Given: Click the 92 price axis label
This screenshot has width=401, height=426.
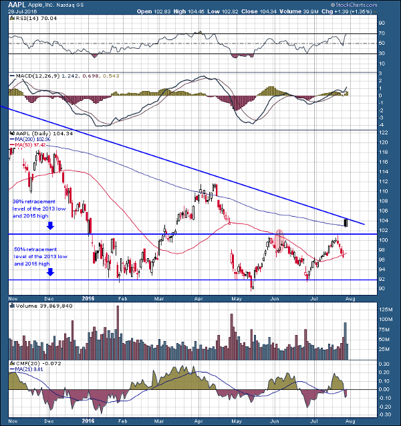Looking at the screenshot, I should tap(382, 279).
